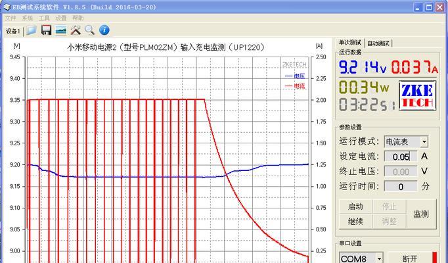
Task: Minimize the EB测试系统软件 window
Action: pos(418,7)
